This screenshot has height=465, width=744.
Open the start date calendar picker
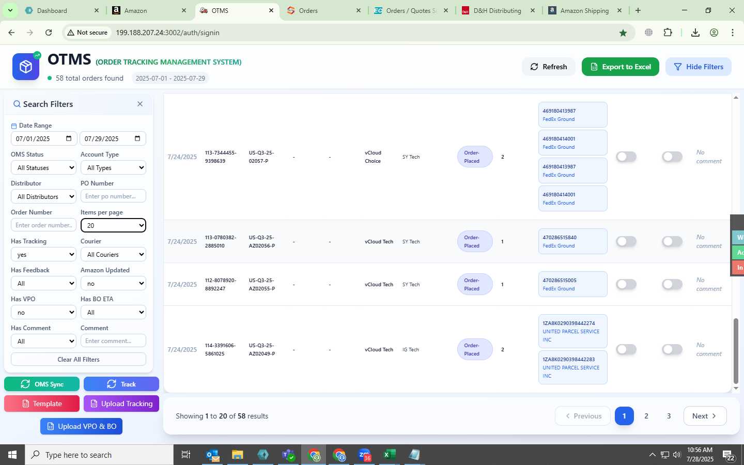[69, 138]
